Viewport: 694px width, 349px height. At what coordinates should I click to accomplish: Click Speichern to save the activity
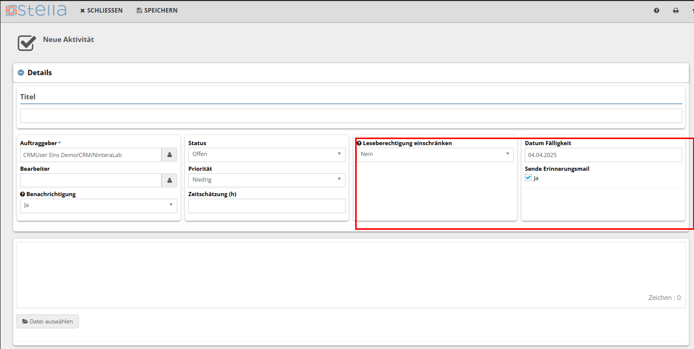157,11
